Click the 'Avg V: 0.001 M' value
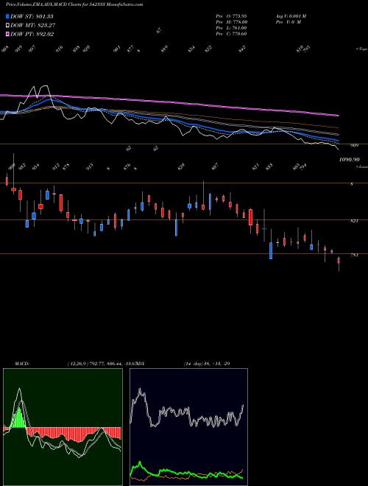The height and width of the screenshot is (486, 368). [291, 16]
